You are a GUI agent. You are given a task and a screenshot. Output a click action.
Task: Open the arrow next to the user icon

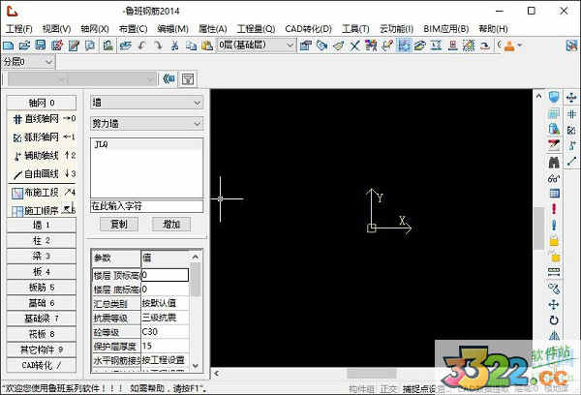click(519, 46)
